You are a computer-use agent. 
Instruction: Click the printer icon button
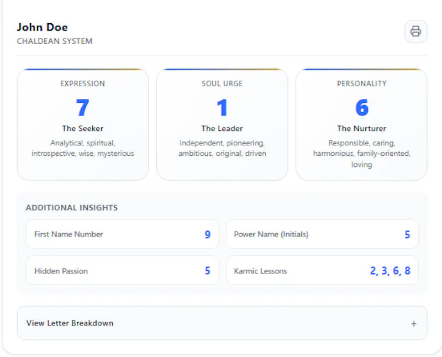pyautogui.click(x=416, y=32)
